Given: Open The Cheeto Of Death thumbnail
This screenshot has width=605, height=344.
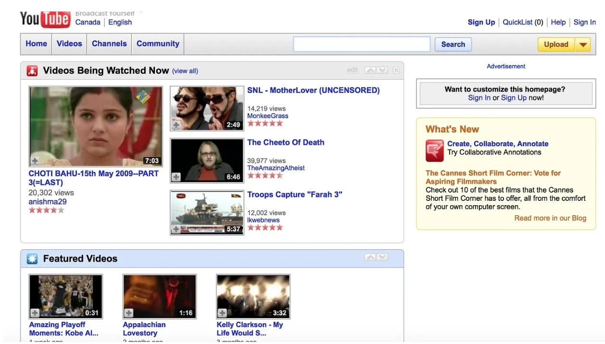Looking at the screenshot, I should (x=207, y=160).
